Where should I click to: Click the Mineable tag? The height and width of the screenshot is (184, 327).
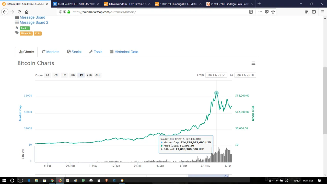26,33
